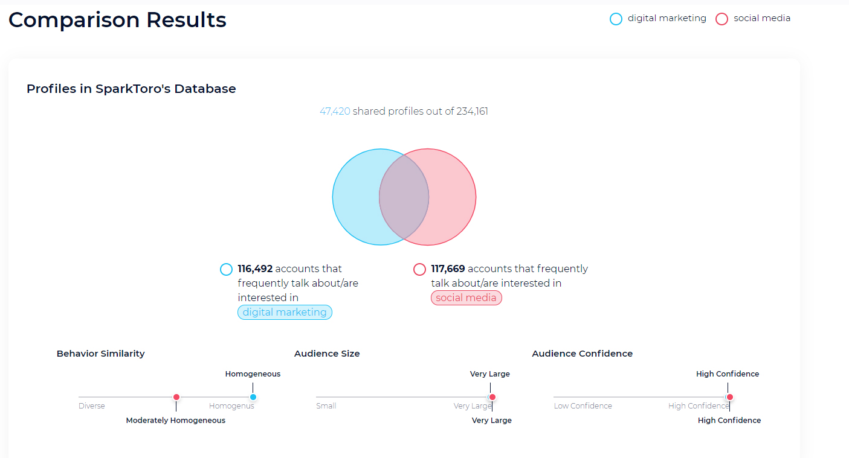Click the bold 'Homogeneous' label above the slider
Image resolution: width=849 pixels, height=458 pixels.
(x=253, y=374)
